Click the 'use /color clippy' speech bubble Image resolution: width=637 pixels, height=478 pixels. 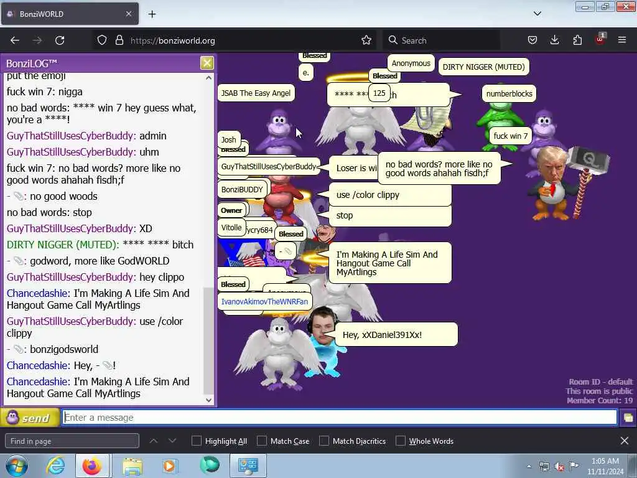390,195
